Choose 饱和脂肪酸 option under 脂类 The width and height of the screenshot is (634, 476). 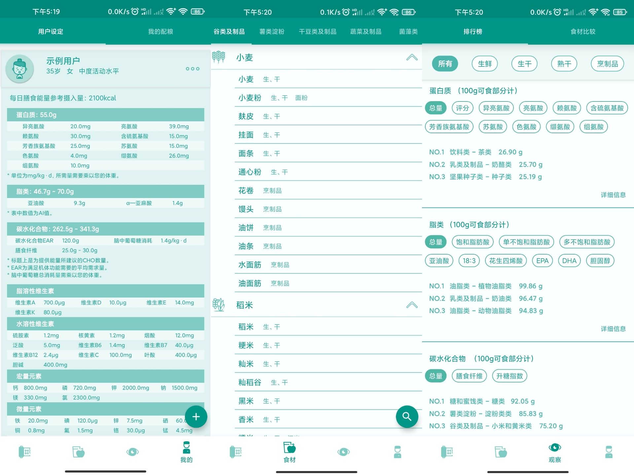473,242
